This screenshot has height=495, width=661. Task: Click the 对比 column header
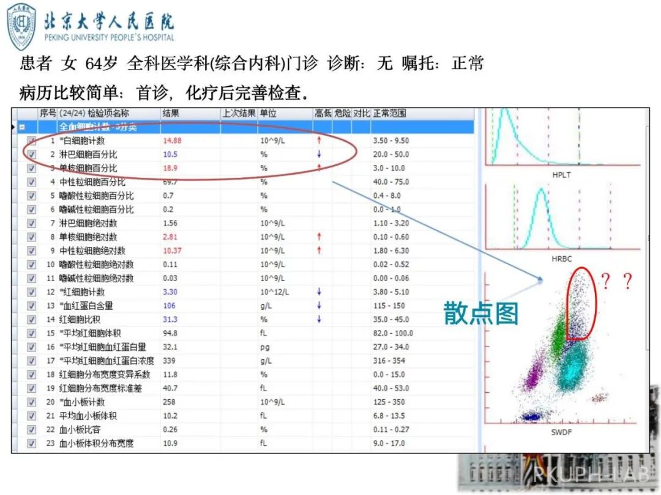361,113
